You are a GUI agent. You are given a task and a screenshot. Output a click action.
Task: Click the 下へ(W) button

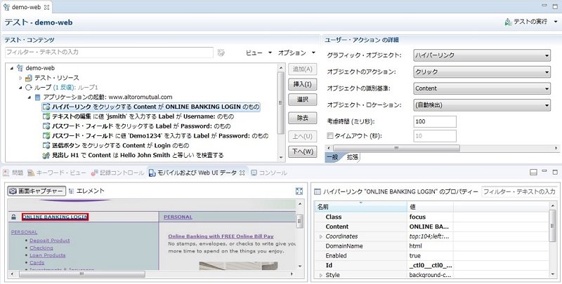303,151
